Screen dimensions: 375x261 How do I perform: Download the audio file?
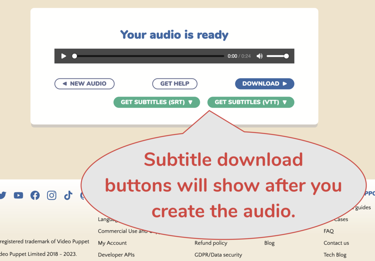click(265, 84)
